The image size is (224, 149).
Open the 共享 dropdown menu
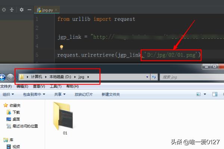point(59,95)
